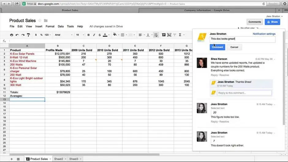Open the all sheets list icon

coord(18,159)
